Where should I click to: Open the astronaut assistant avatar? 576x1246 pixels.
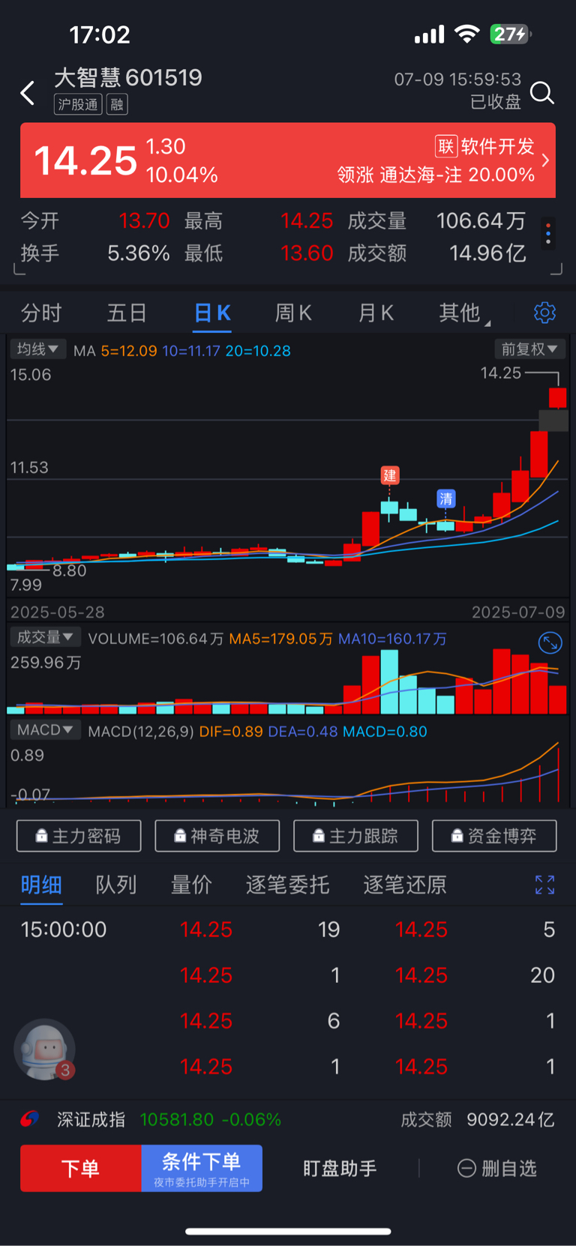[44, 1050]
